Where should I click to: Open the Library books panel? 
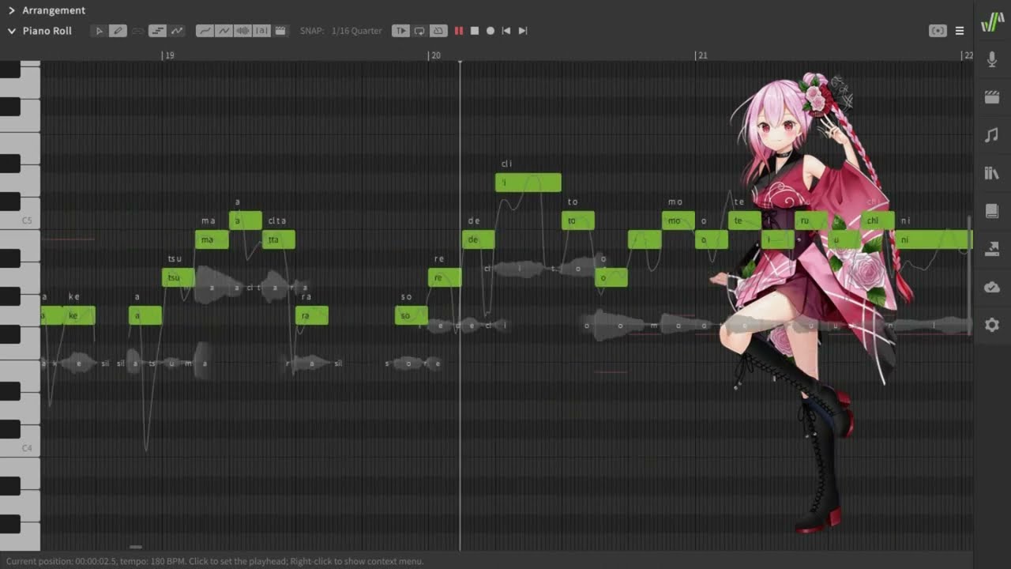pos(992,173)
